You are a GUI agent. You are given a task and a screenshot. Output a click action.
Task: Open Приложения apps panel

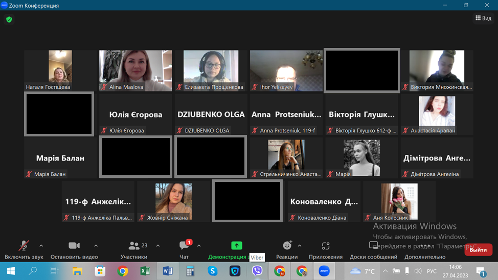tap(326, 246)
